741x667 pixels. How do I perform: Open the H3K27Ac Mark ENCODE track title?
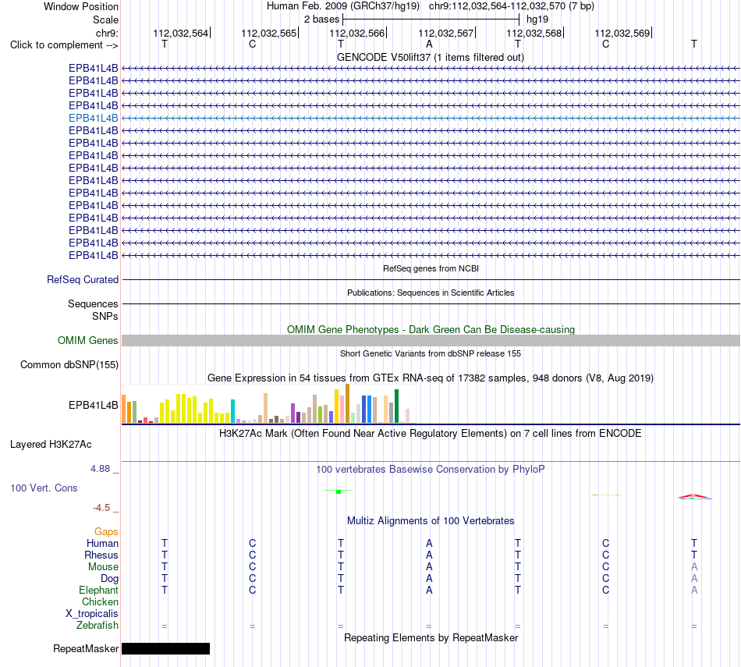tap(430, 434)
